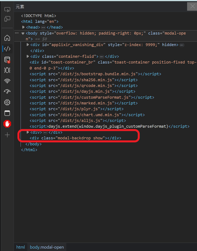Toggle device emulation icon in sidebar
This screenshot has width=197, height=251.
(7, 19)
